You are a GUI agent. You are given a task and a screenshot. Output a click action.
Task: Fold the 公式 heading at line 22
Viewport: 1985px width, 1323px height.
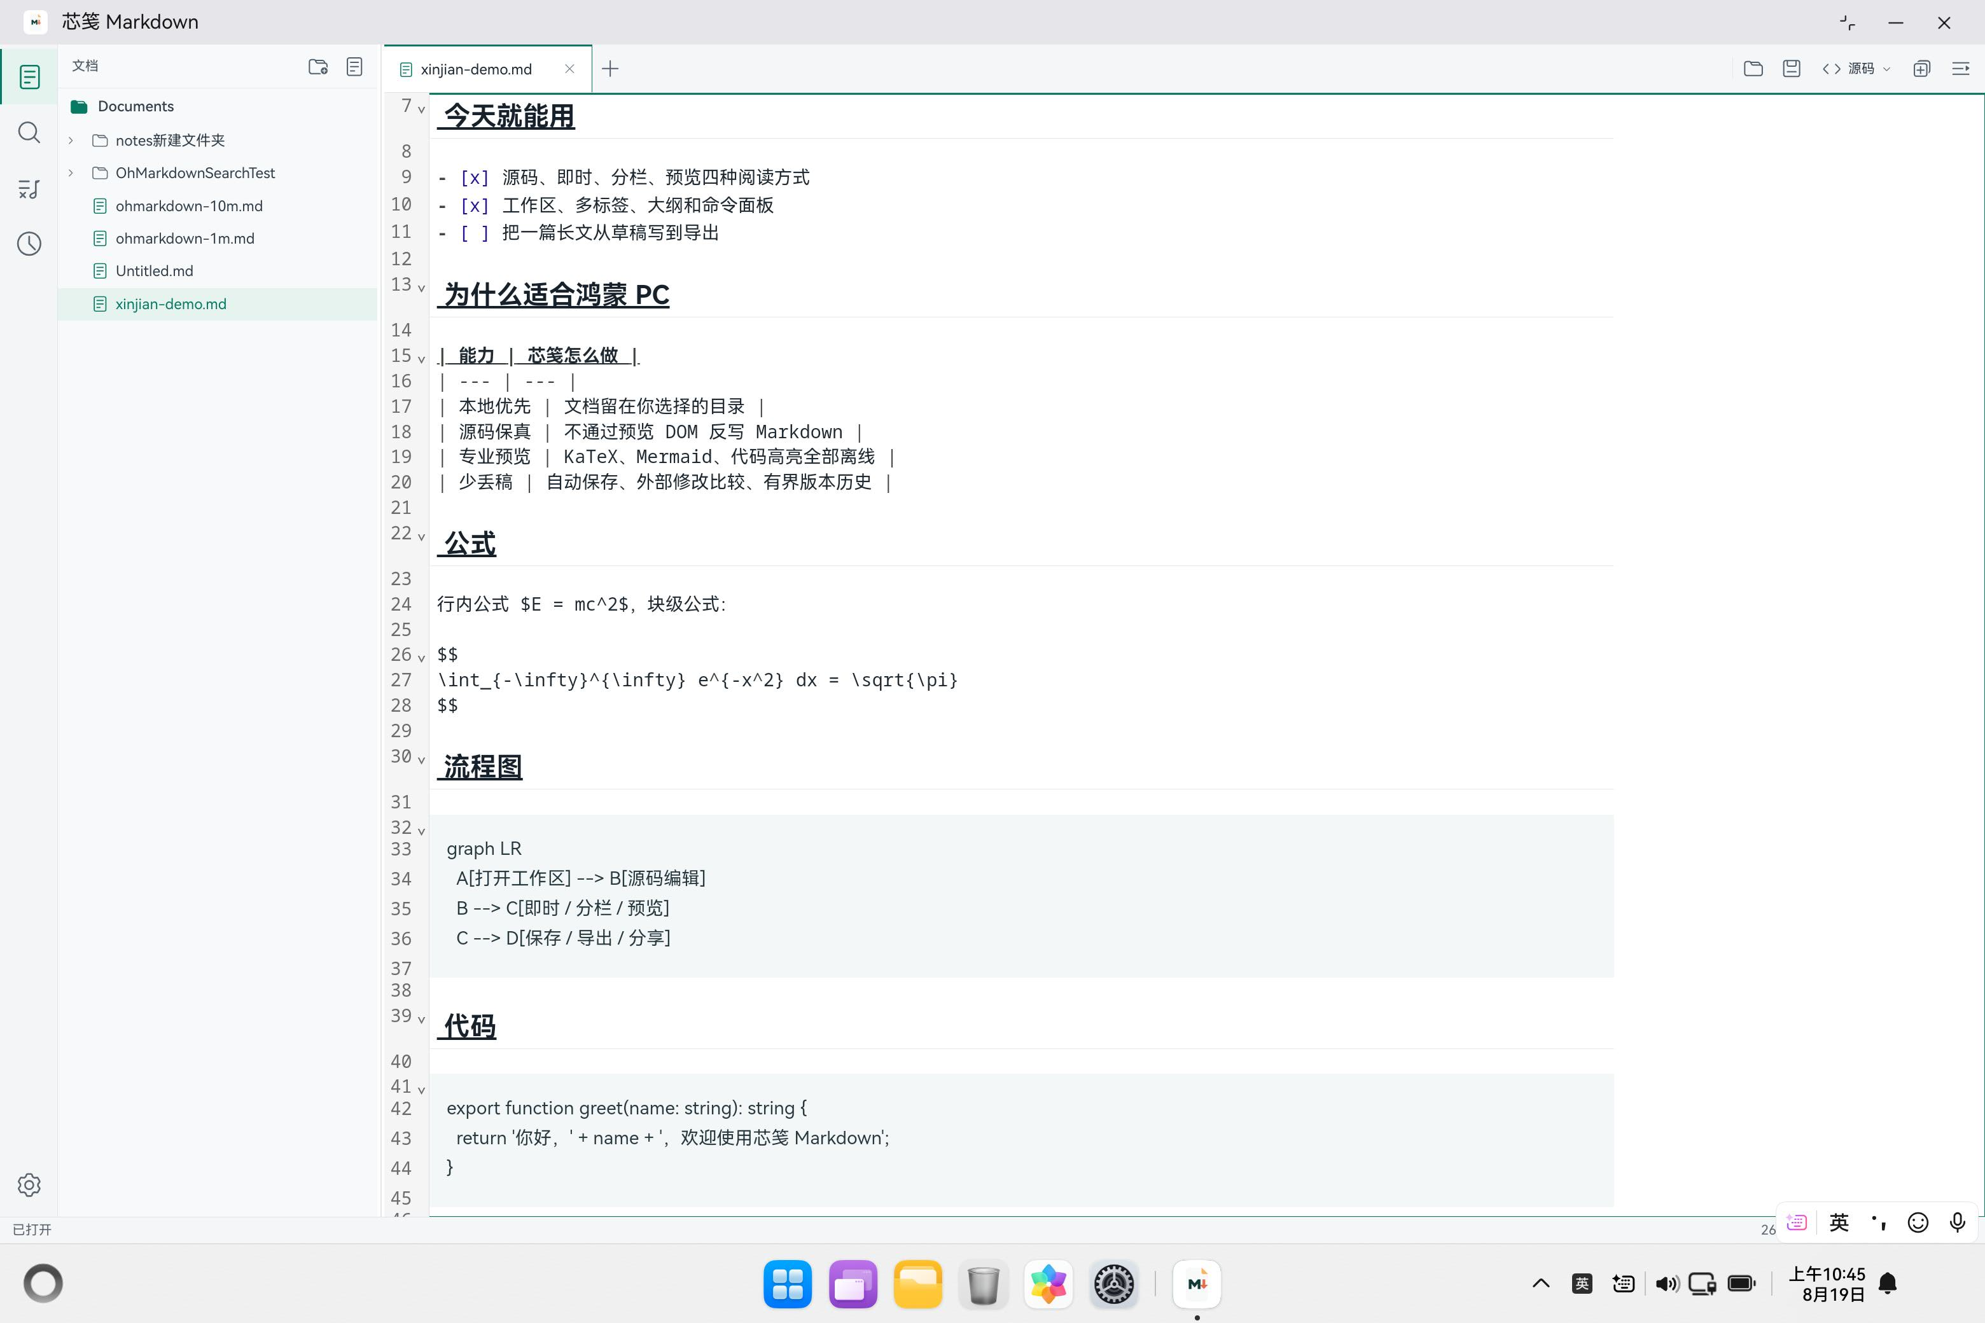tap(421, 537)
